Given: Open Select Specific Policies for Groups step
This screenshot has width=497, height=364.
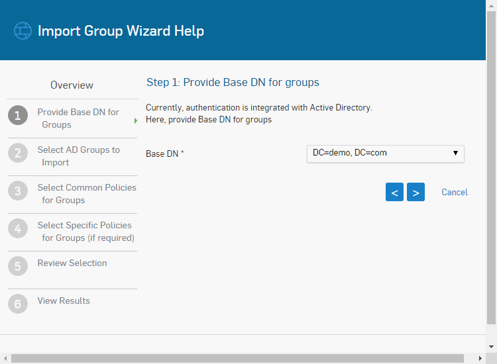Looking at the screenshot, I should coord(86,232).
